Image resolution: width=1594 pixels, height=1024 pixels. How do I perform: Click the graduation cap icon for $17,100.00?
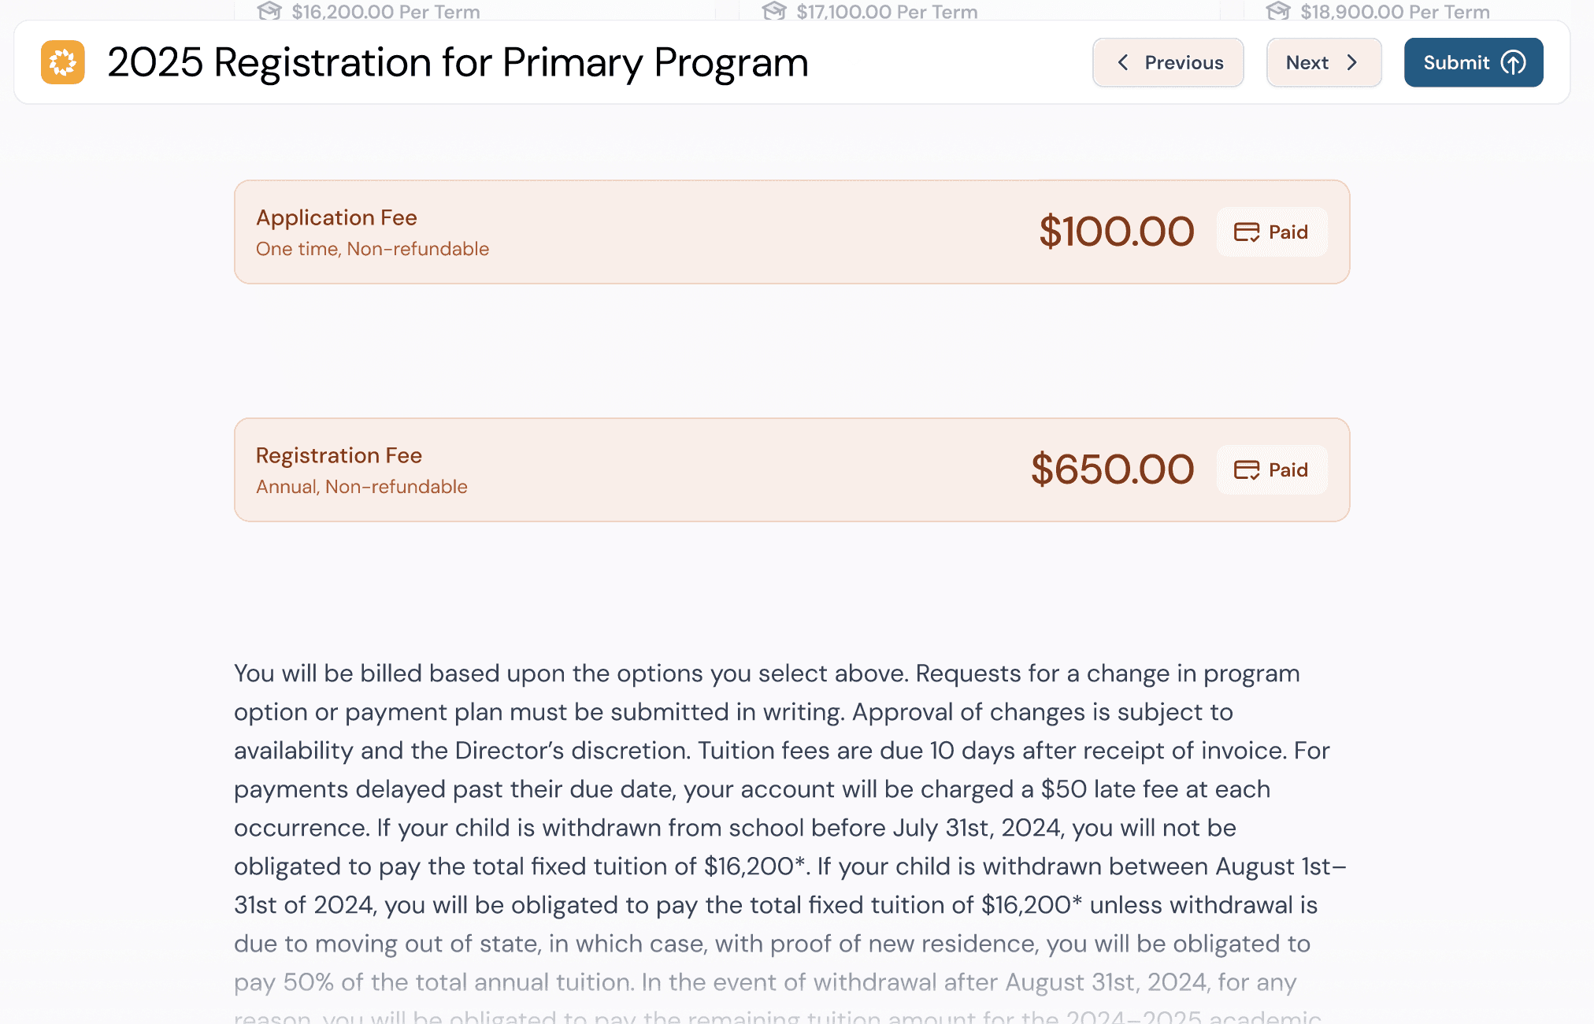point(774,11)
